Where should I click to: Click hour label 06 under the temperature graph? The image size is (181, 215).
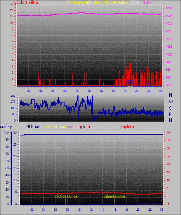[x=55, y=210]
